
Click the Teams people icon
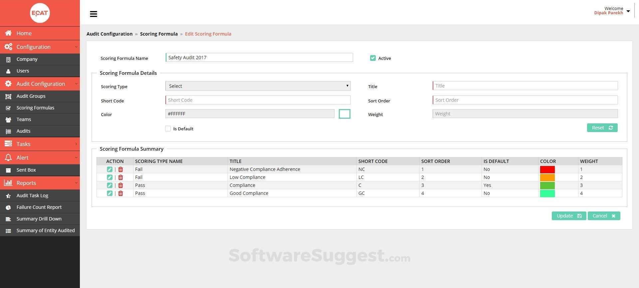pyautogui.click(x=8, y=119)
